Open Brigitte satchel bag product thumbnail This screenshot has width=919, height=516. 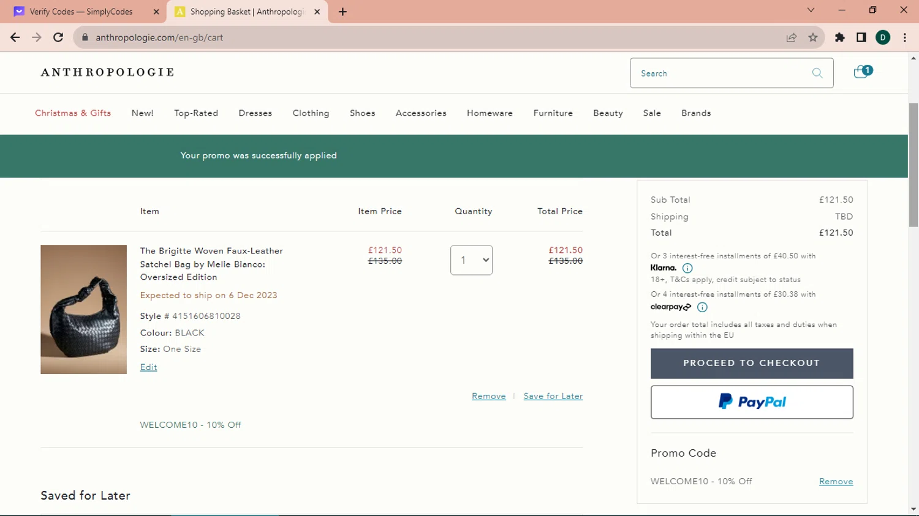(83, 309)
